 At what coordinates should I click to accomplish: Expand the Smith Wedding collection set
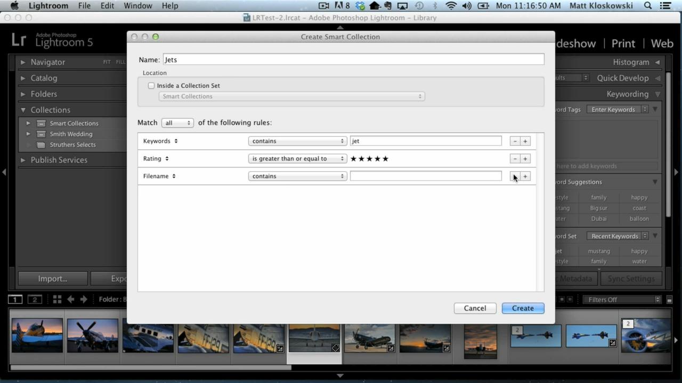[28, 134]
